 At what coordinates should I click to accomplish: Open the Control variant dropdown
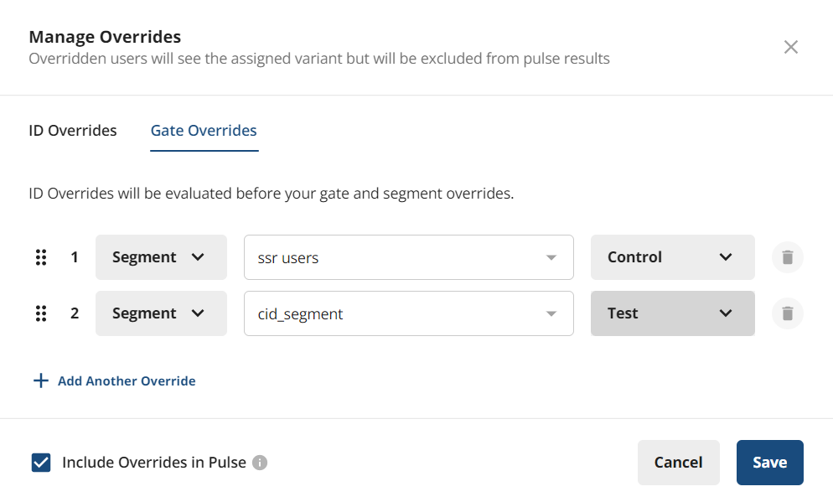pyautogui.click(x=672, y=257)
